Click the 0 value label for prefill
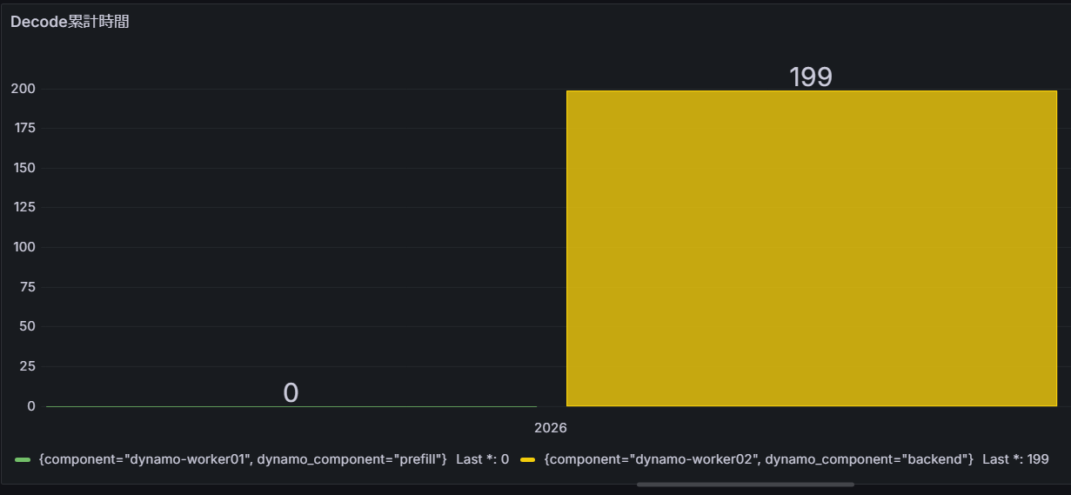The width and height of the screenshot is (1071, 495). (x=291, y=392)
